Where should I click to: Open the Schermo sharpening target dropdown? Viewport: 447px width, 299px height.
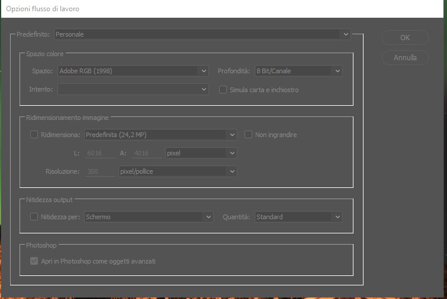[x=149, y=217]
